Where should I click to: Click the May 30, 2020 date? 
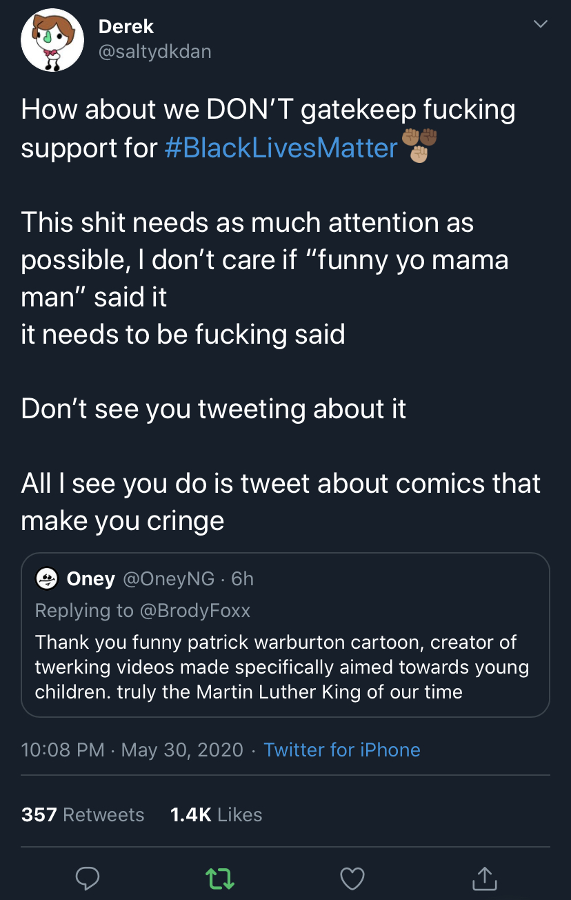click(x=182, y=750)
